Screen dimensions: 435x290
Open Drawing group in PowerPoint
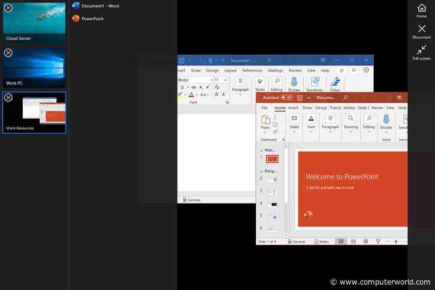pos(350,124)
